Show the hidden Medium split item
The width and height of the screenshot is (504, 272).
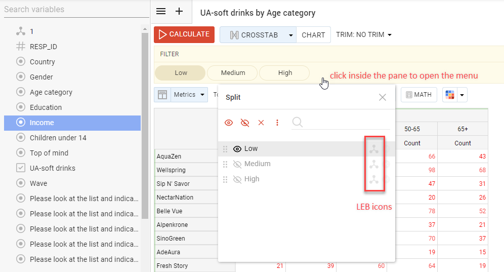[237, 164]
